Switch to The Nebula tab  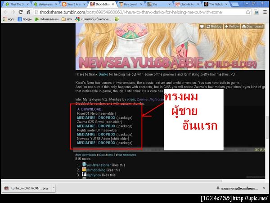pyautogui.click(x=214, y=4)
